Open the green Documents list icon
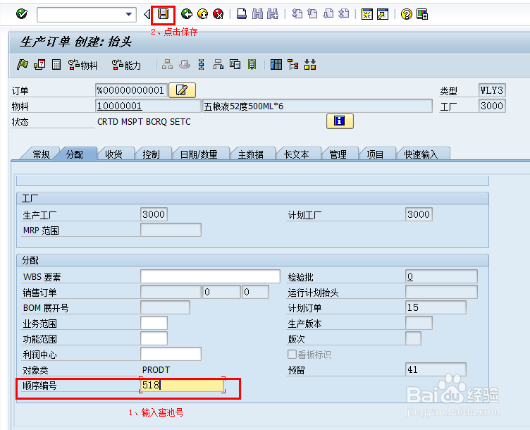 click(x=252, y=64)
